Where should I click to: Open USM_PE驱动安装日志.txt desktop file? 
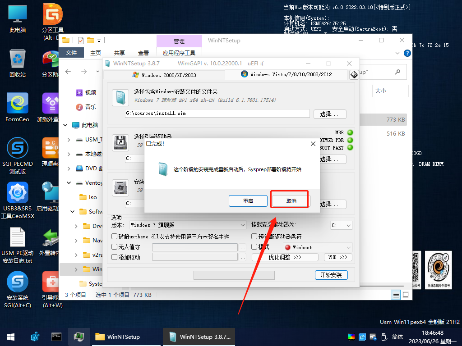[x=18, y=246]
